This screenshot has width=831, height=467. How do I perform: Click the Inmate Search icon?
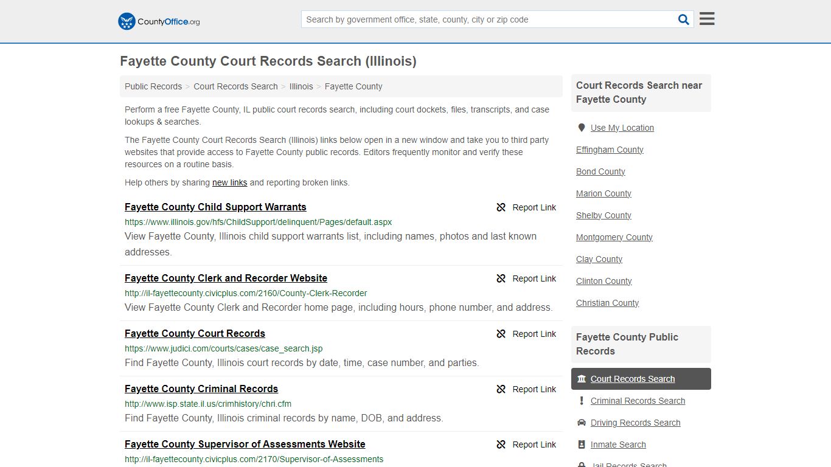click(x=582, y=445)
